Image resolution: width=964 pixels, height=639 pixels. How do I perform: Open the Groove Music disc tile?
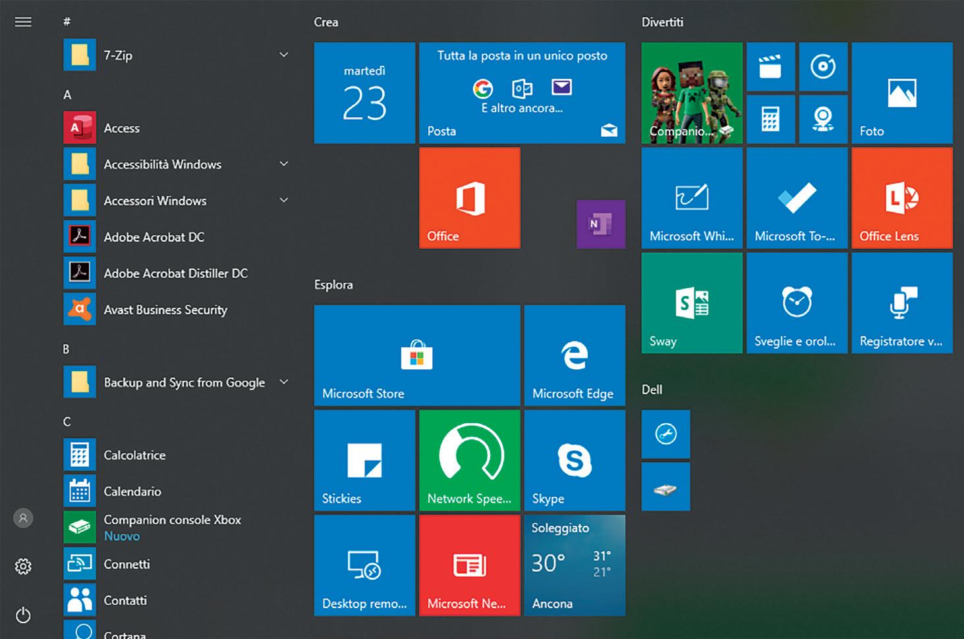pos(823,66)
